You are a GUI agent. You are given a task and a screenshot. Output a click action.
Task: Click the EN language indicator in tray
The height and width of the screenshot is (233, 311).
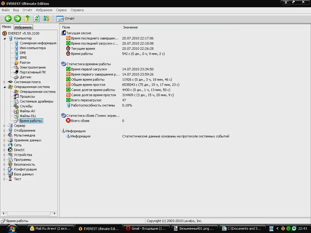[271, 229]
